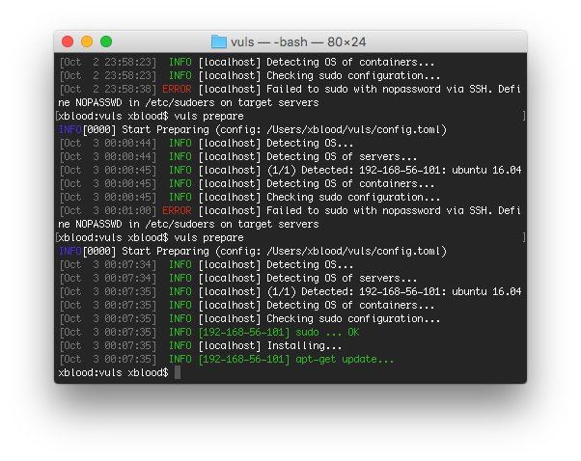Image resolution: width=581 pixels, height=461 pixels.
Task: Click the second blue INFO[0000] label
Action: [88, 251]
